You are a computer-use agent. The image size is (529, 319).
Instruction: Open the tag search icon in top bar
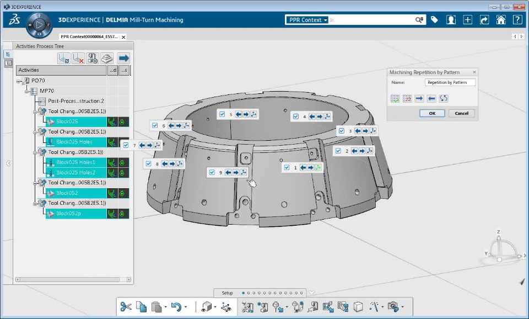435,20
